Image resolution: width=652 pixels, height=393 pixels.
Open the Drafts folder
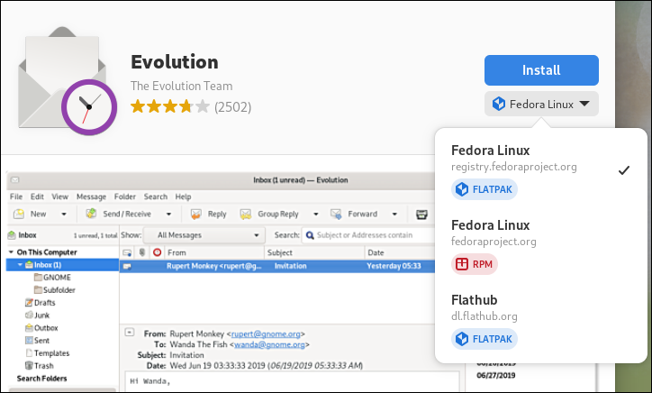pyautogui.click(x=40, y=303)
